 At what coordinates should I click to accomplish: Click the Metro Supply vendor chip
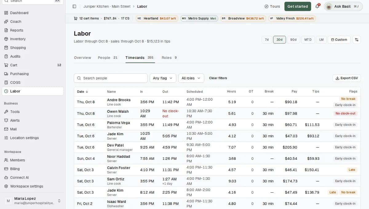click(x=199, y=18)
